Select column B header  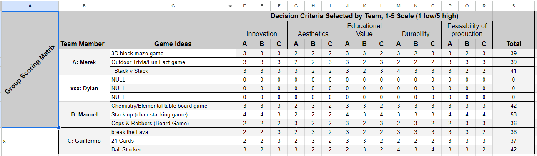pyautogui.click(x=84, y=6)
